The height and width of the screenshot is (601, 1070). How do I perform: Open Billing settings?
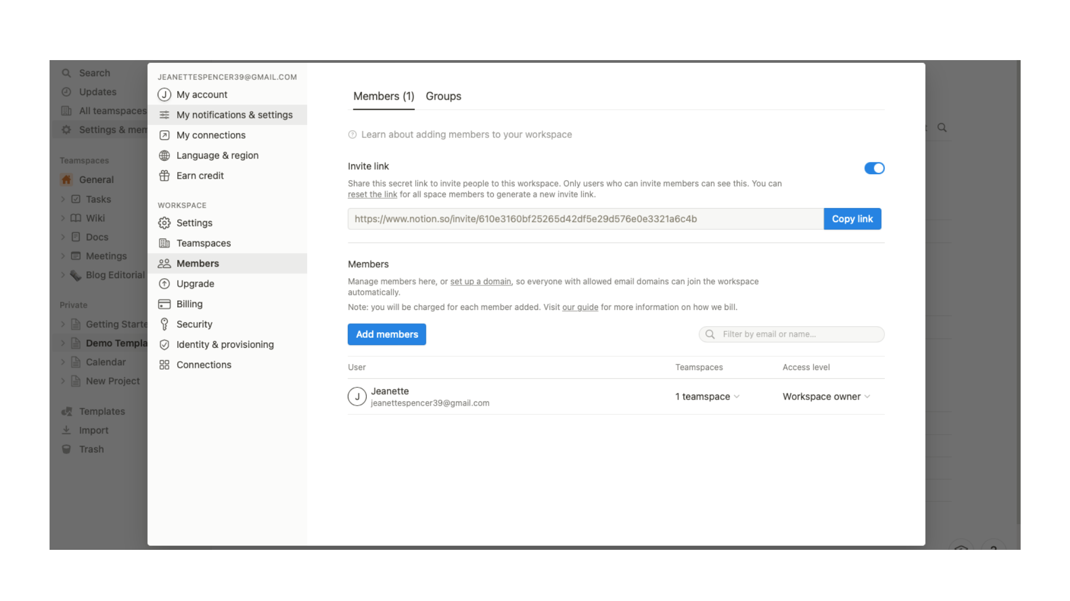click(x=189, y=304)
